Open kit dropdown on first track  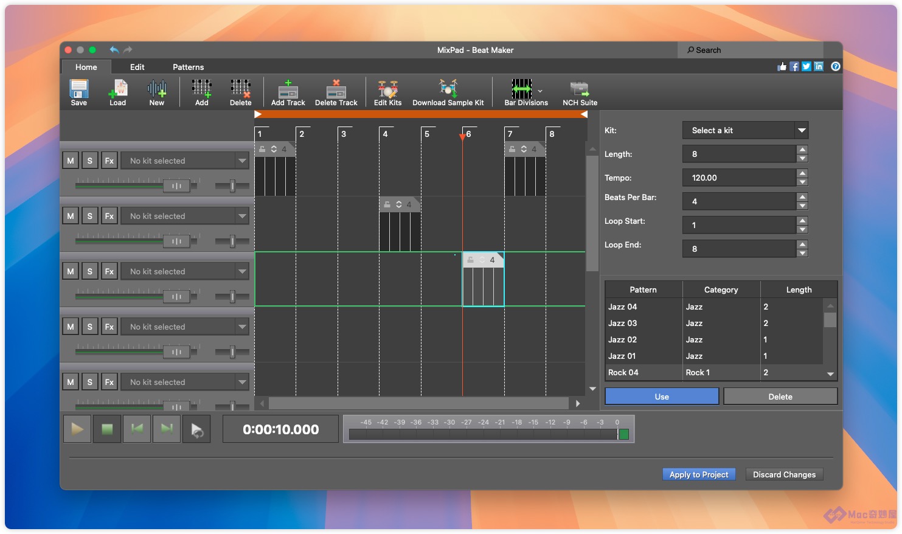click(185, 161)
